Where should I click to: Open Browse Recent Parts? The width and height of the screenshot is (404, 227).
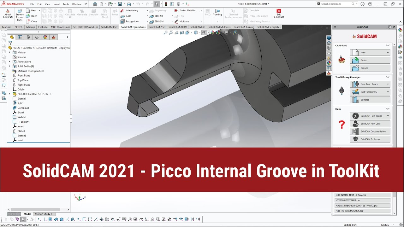pos(20,15)
